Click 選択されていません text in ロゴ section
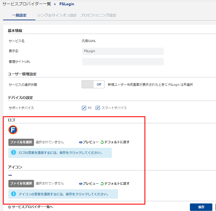The width and height of the screenshot is (216, 211). (50, 142)
